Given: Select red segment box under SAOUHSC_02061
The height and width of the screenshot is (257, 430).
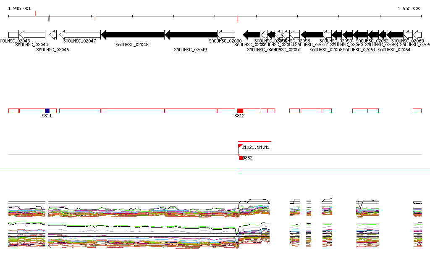Looking at the screenshot, I should click(x=360, y=111).
